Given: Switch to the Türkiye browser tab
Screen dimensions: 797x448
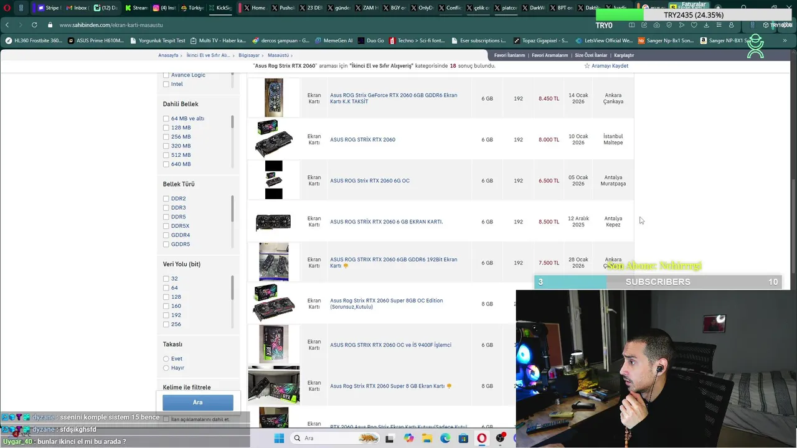Looking at the screenshot, I should 192,7.
